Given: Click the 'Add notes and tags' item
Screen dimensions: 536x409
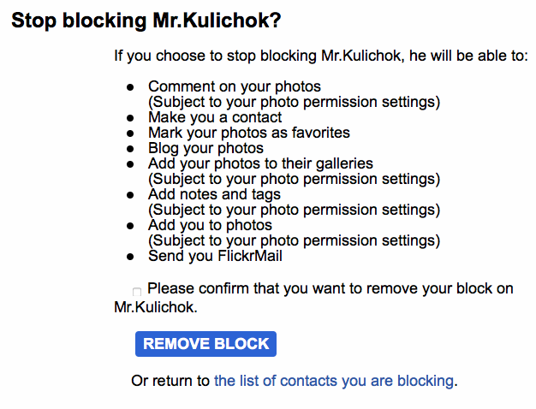Looking at the screenshot, I should pyautogui.click(x=214, y=194).
